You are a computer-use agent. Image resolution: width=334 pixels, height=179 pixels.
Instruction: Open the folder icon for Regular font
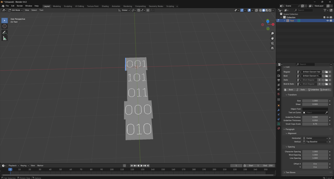(x=326, y=72)
